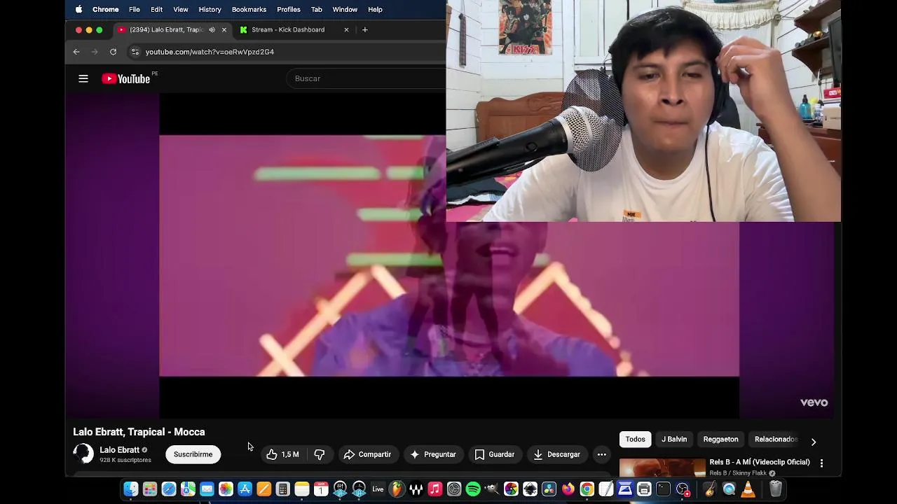This screenshot has height=504, width=897.
Task: Switch to Stream - Kick Dashboard tab
Action: coord(293,29)
